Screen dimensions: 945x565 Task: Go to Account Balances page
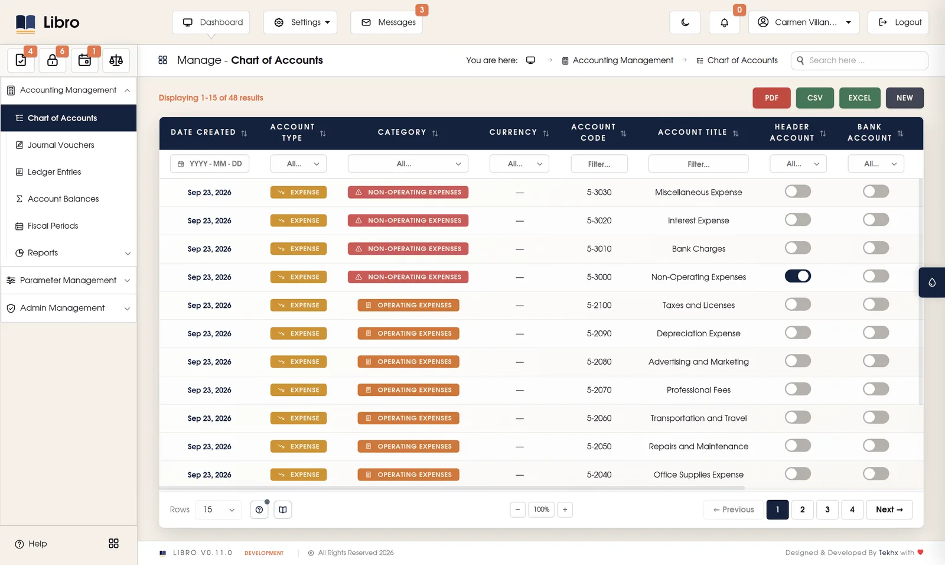63,199
